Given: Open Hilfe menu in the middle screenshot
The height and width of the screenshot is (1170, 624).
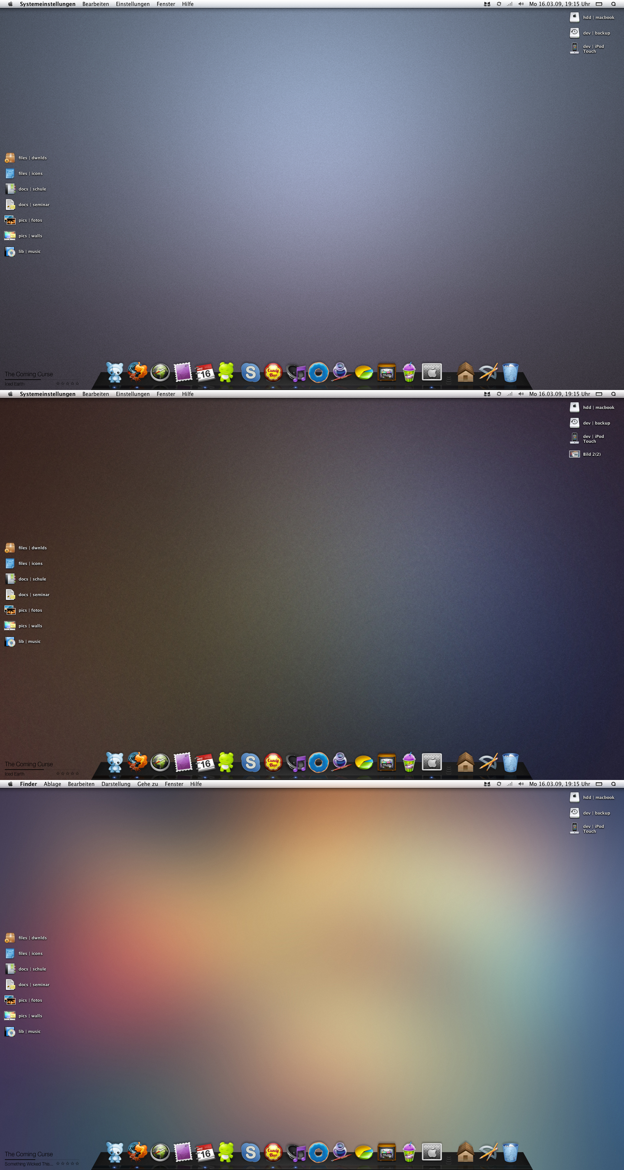Looking at the screenshot, I should (188, 394).
